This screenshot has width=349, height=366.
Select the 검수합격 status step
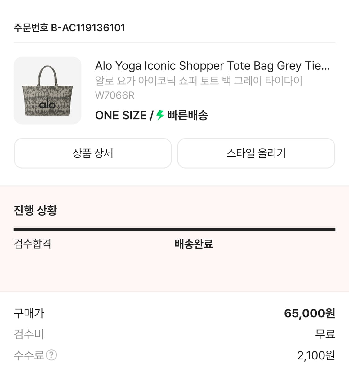click(32, 244)
